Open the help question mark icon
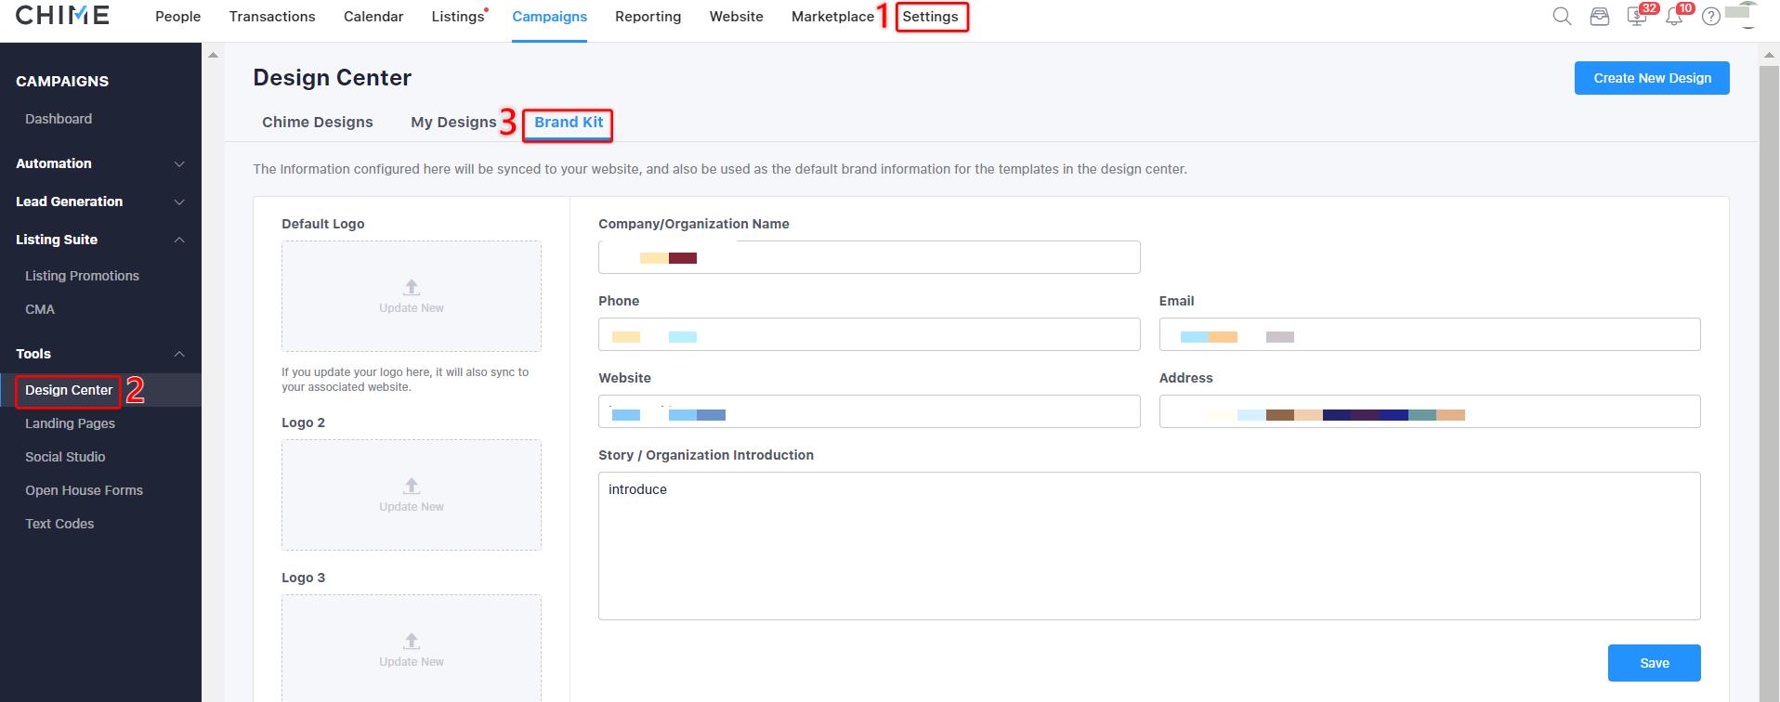This screenshot has height=702, width=1780. point(1711,17)
